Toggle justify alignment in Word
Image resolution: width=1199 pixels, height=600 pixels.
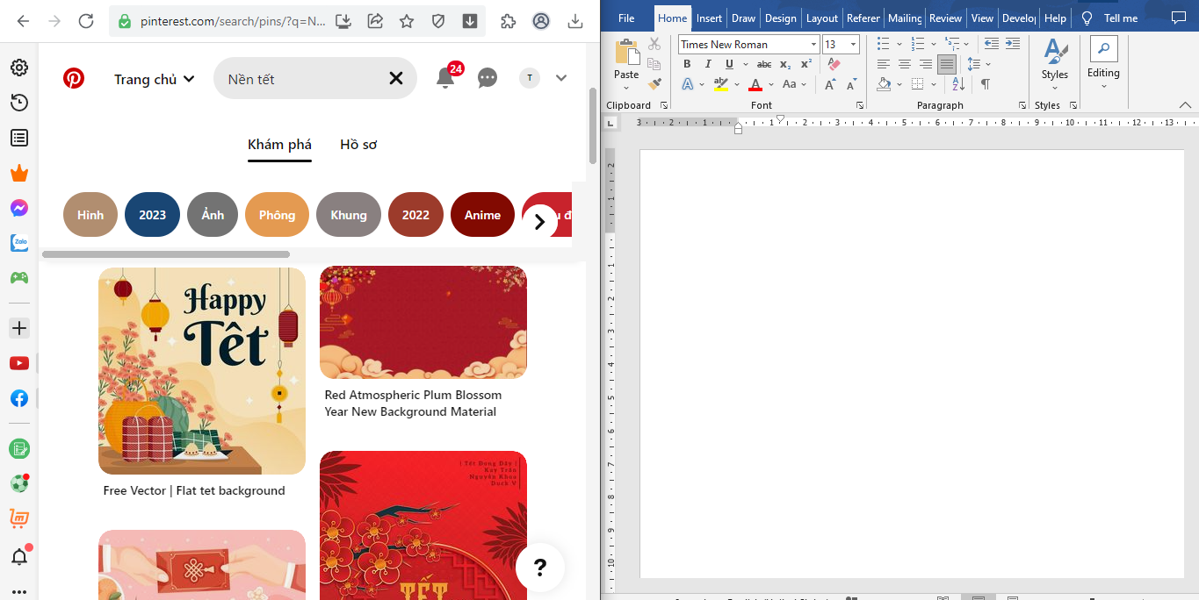pyautogui.click(x=947, y=64)
